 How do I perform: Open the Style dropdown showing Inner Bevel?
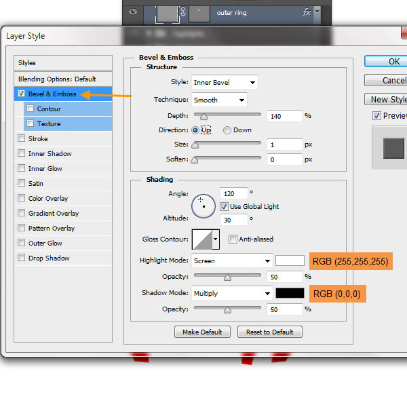225,83
